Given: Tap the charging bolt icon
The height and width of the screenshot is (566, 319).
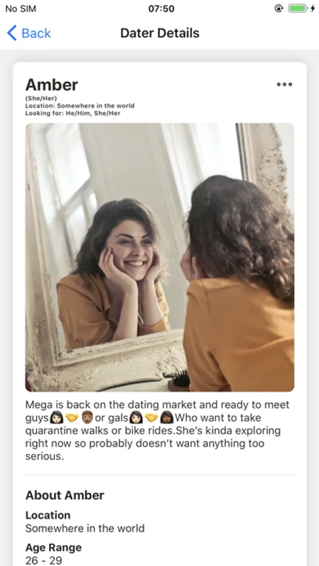Looking at the screenshot, I should point(313,8).
